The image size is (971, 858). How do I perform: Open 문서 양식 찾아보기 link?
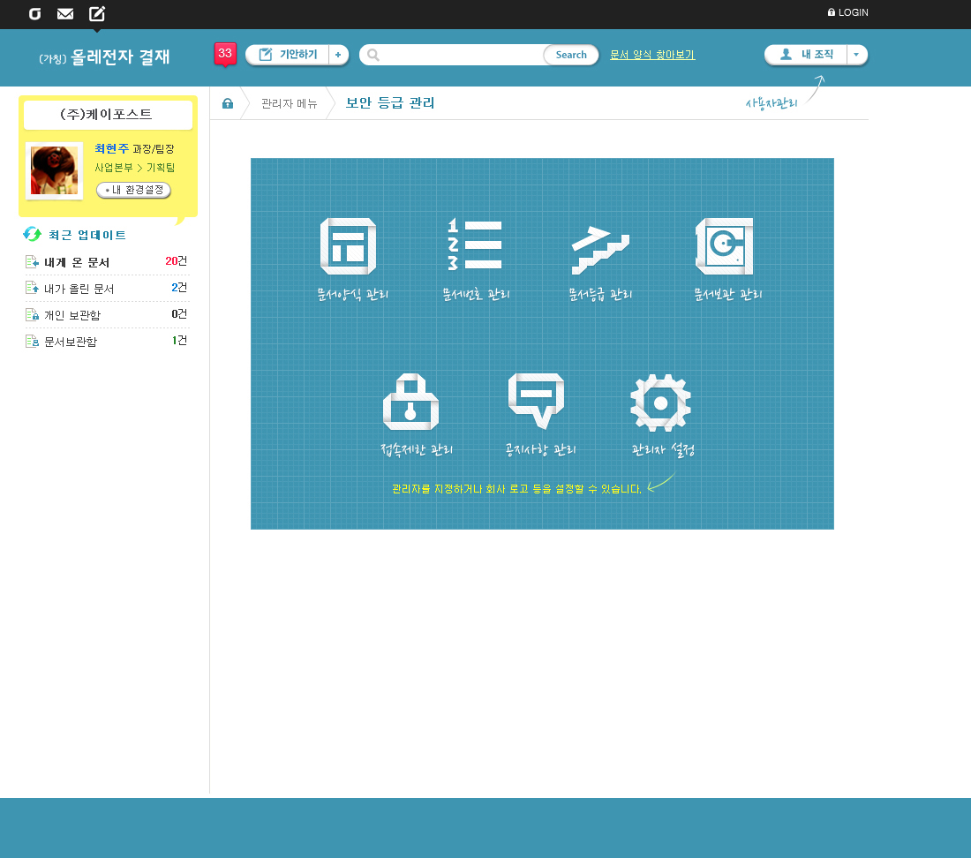tap(652, 55)
